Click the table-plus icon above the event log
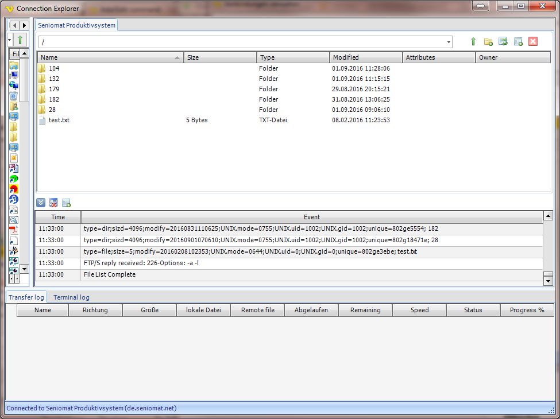This screenshot has height=419, width=560. point(66,203)
